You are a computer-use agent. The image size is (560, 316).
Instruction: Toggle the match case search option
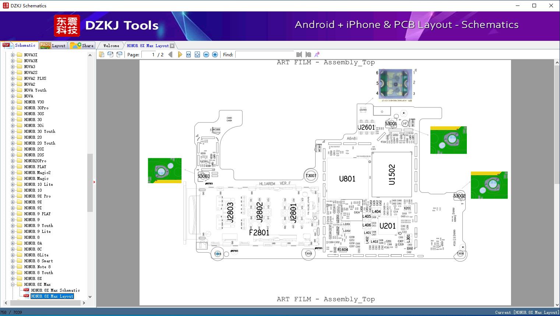tap(317, 54)
